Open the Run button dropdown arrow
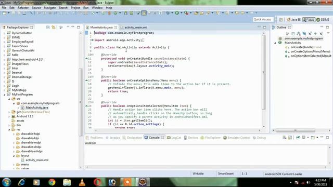The width and height of the screenshot is (333, 187). coord(182,13)
